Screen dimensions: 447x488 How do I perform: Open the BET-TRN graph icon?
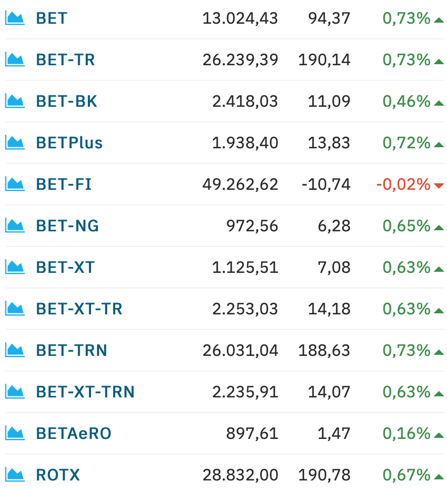click(15, 350)
